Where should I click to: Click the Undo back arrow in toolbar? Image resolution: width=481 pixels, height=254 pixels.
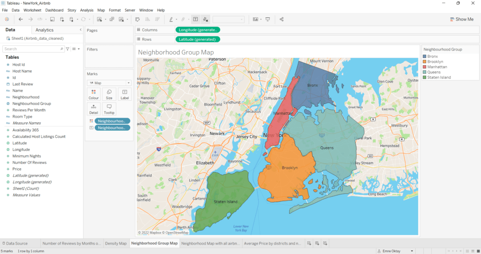tap(21, 19)
